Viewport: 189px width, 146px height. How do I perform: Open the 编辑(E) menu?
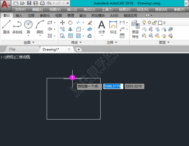pyautogui.click(x=37, y=10)
